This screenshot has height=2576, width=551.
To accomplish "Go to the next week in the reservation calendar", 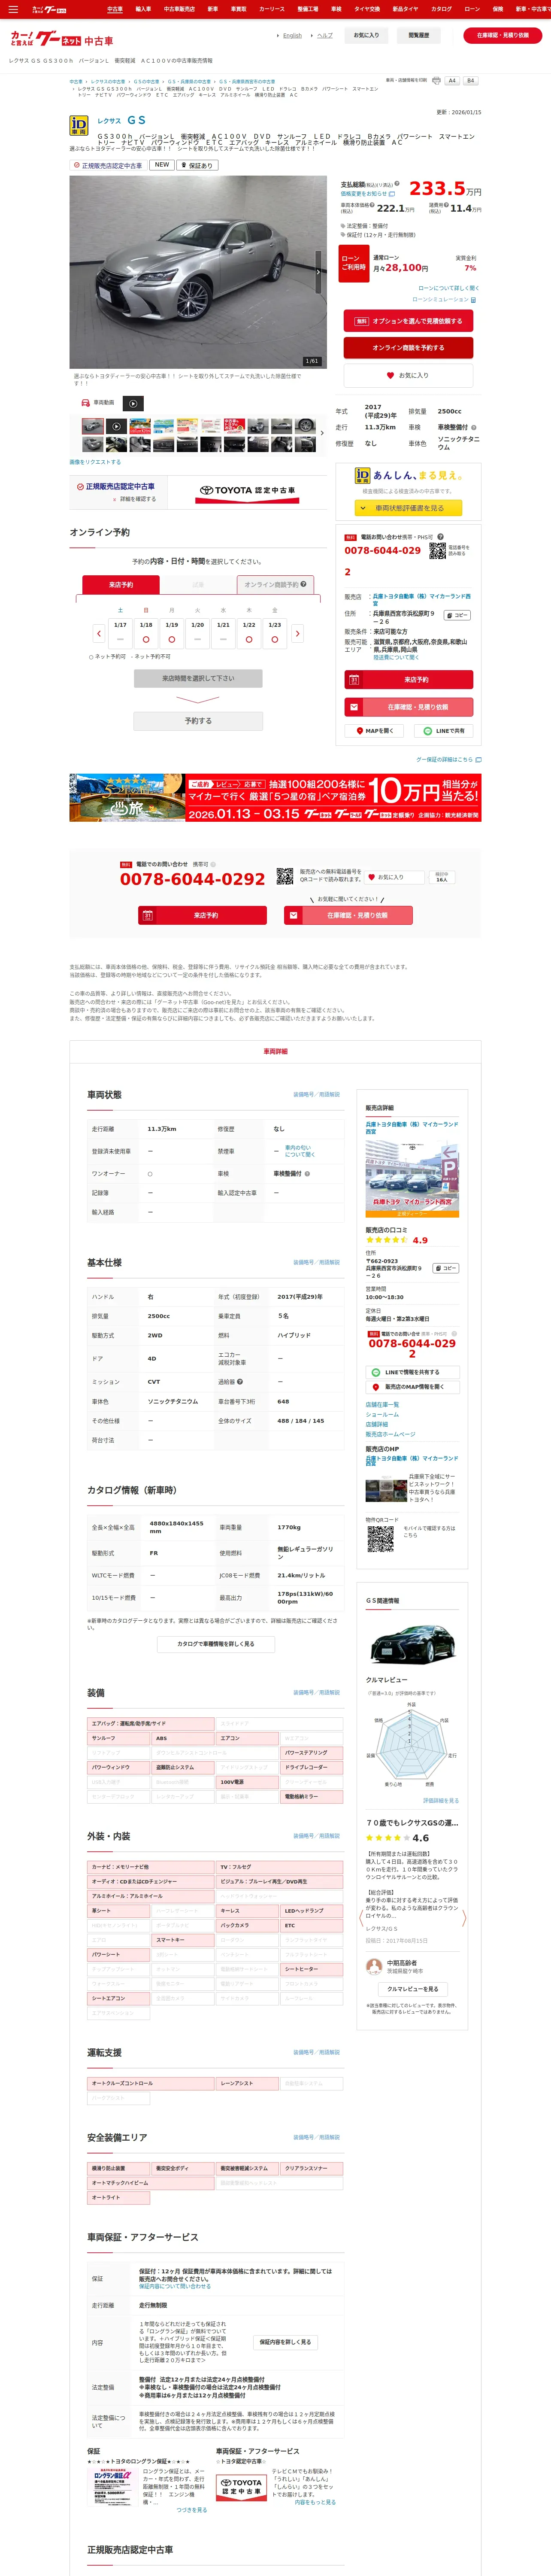I will coord(297,633).
